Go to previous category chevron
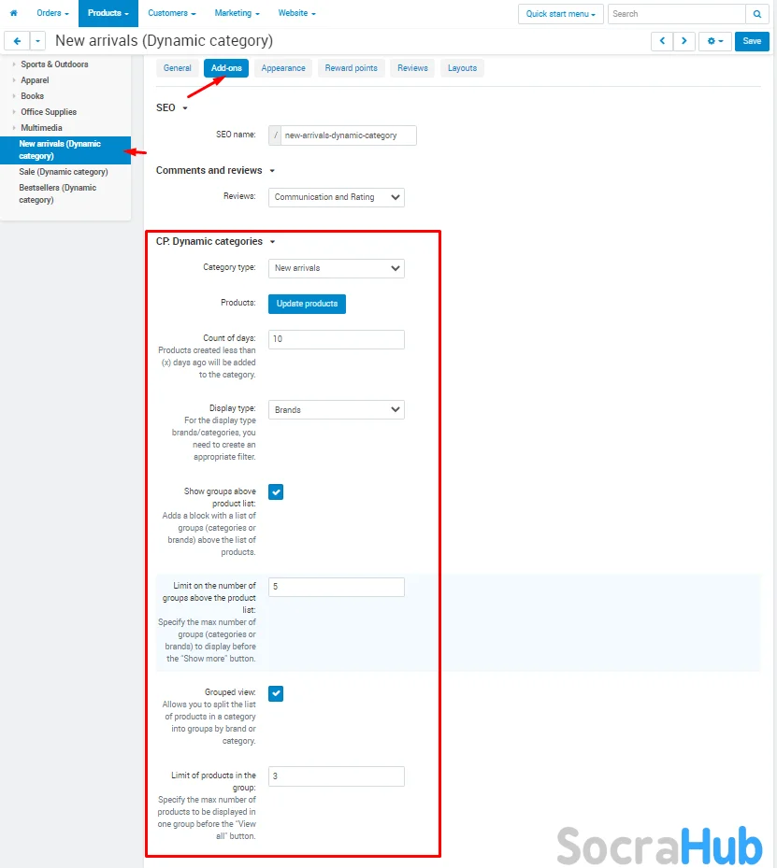Viewport: 777px width, 868px height. (x=662, y=41)
